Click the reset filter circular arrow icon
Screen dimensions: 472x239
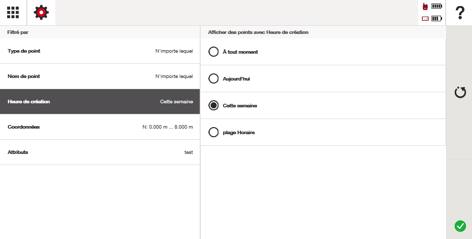tap(460, 93)
